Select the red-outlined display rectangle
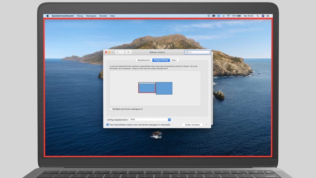Image resolution: width=316 pixels, height=178 pixels. tap(147, 88)
